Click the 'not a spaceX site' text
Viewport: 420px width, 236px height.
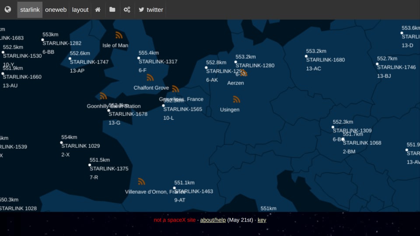click(175, 220)
